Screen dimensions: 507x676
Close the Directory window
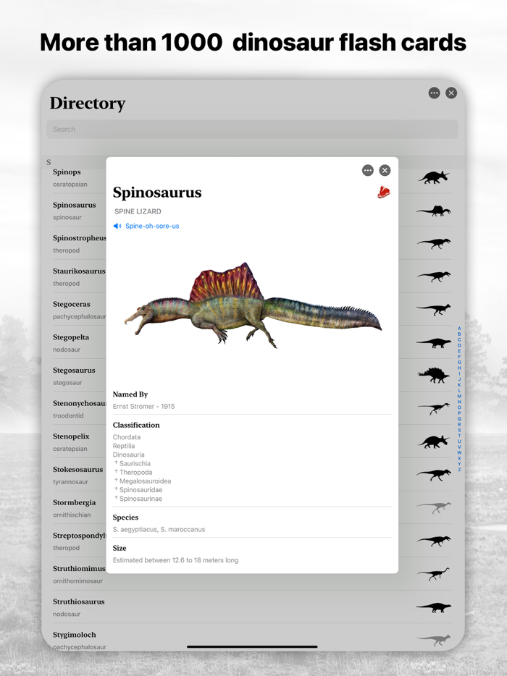tap(451, 93)
